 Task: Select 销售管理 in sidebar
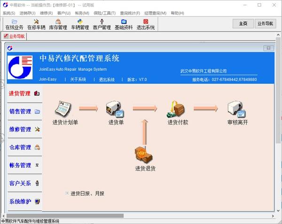24,112
